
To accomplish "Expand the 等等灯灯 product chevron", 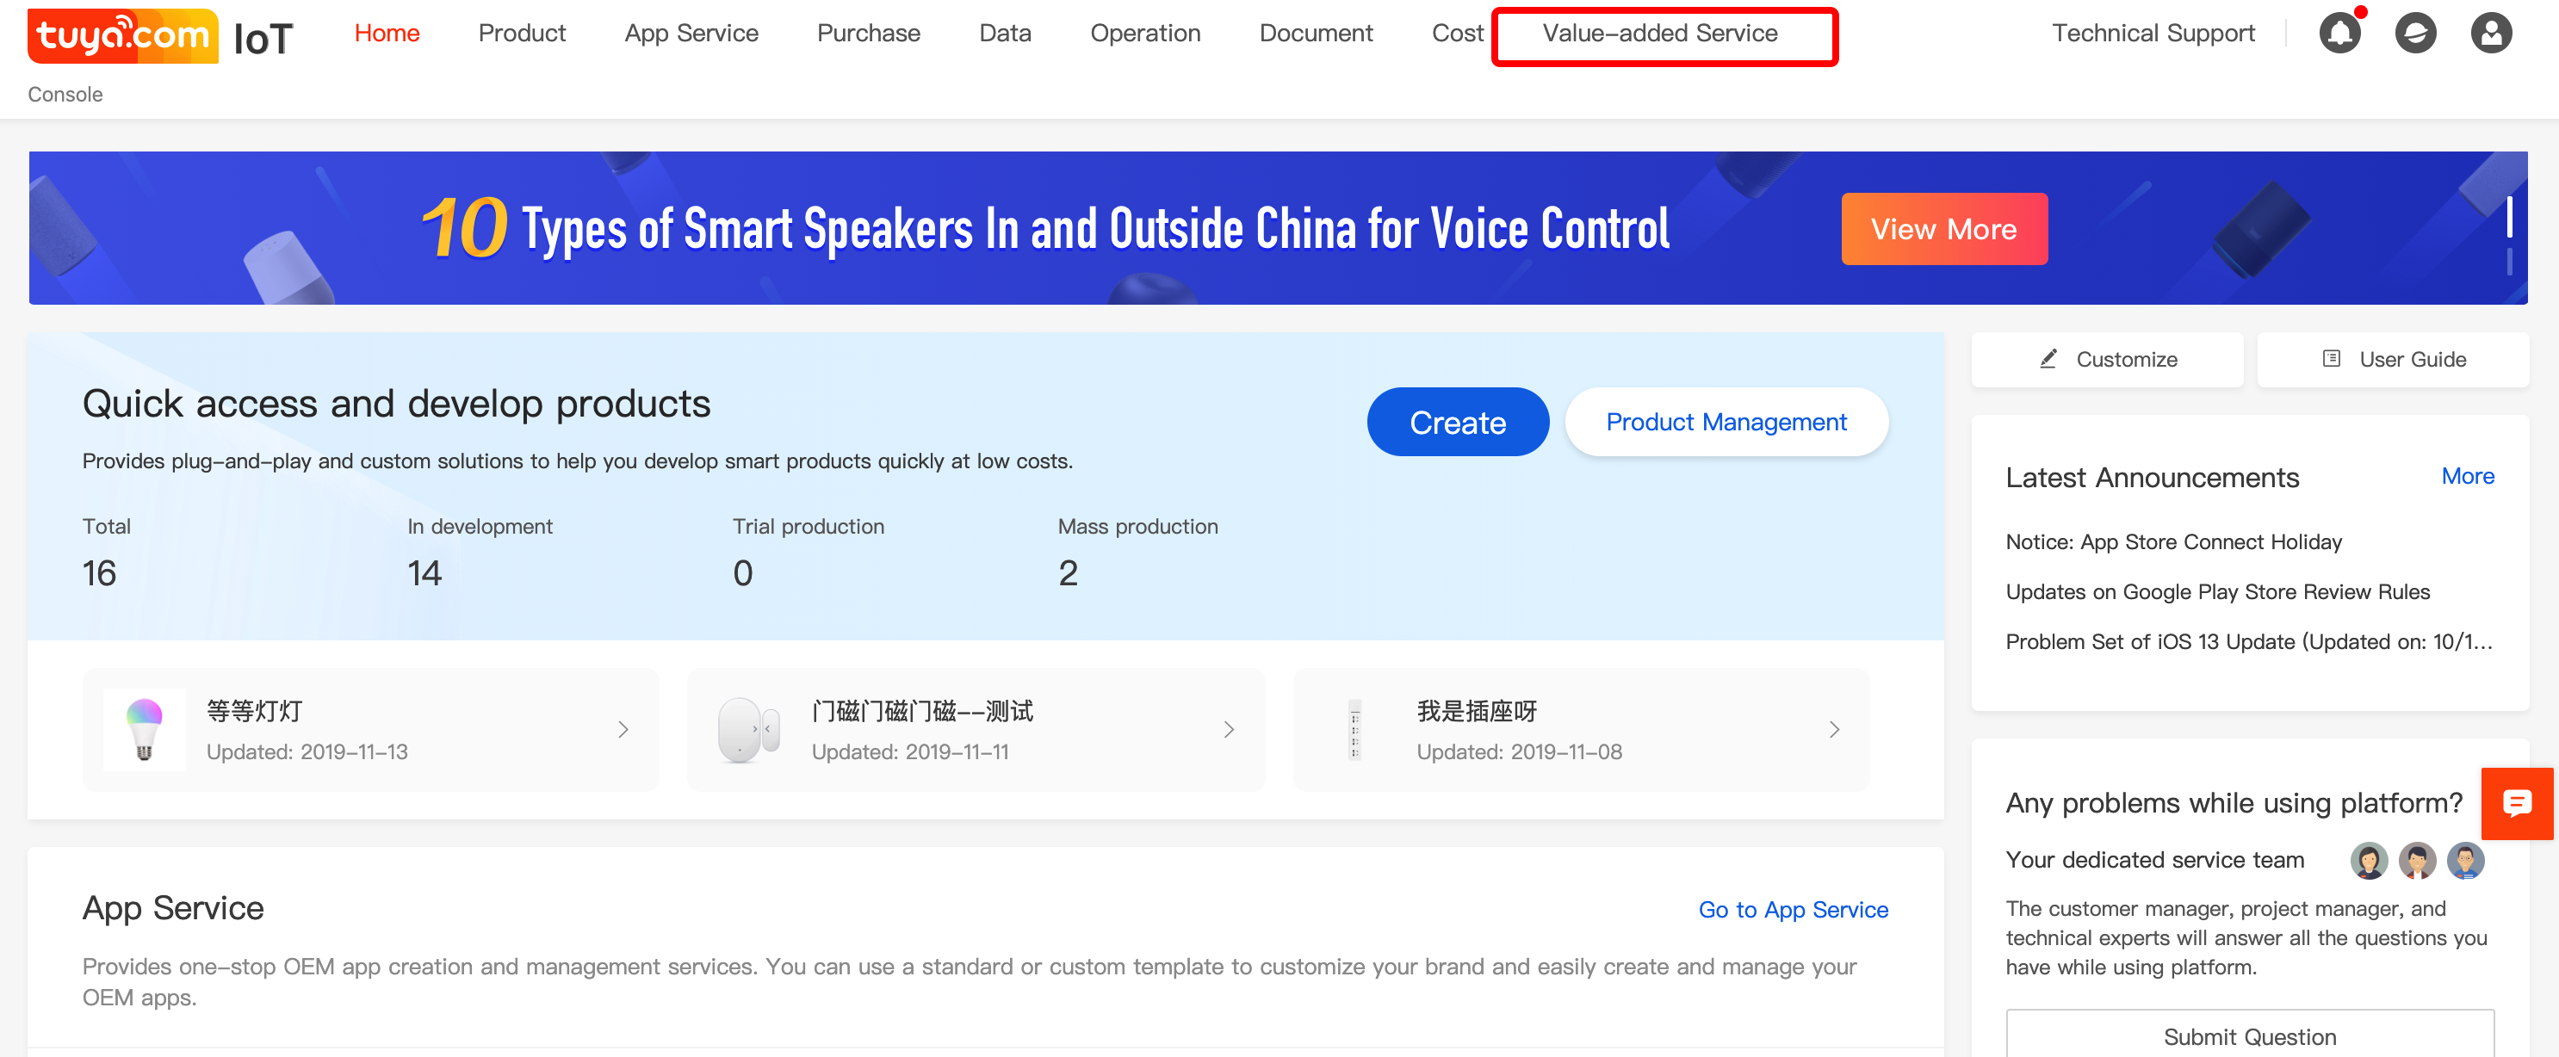I will 623,729.
